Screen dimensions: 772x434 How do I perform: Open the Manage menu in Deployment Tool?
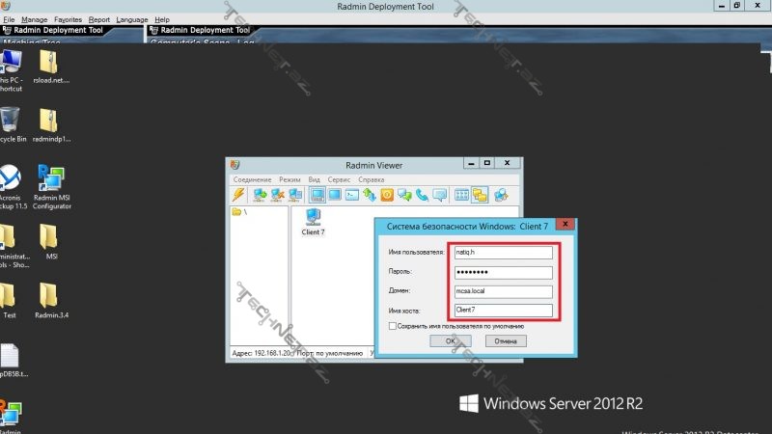tap(34, 19)
